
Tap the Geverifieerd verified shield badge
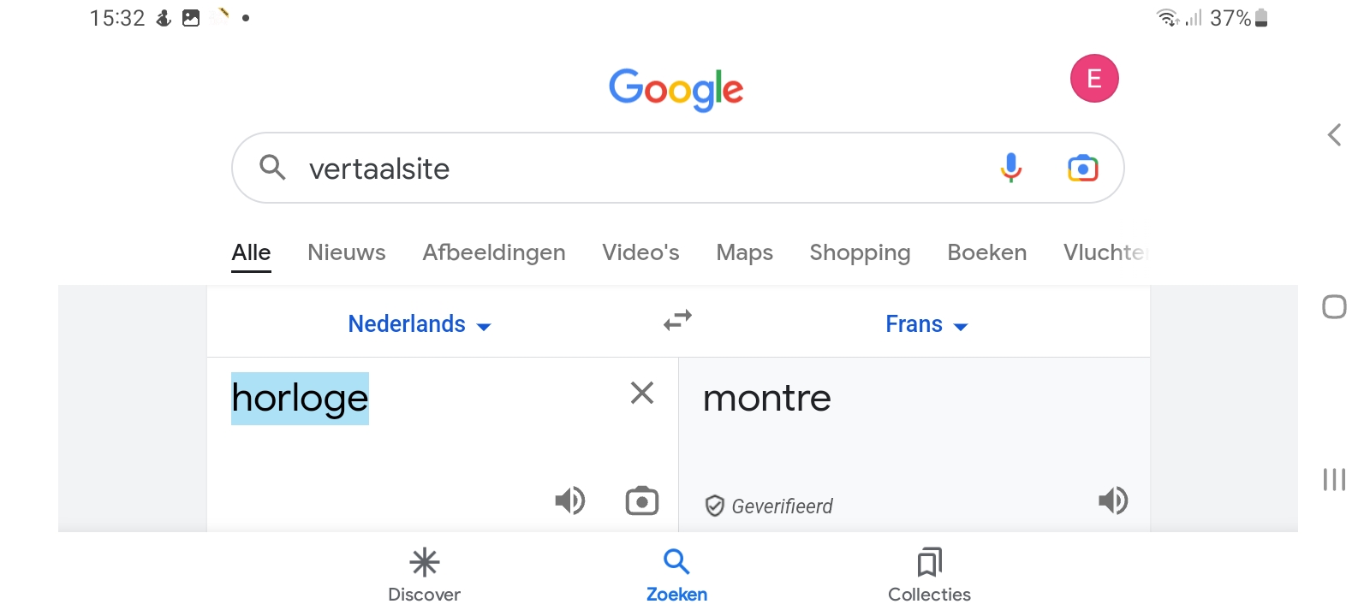pos(768,506)
